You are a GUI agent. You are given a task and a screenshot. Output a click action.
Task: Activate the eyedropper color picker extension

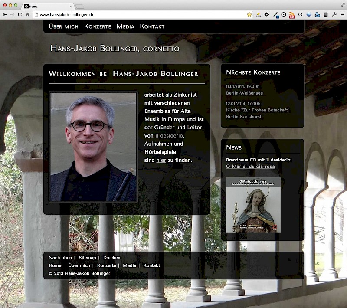click(x=275, y=15)
